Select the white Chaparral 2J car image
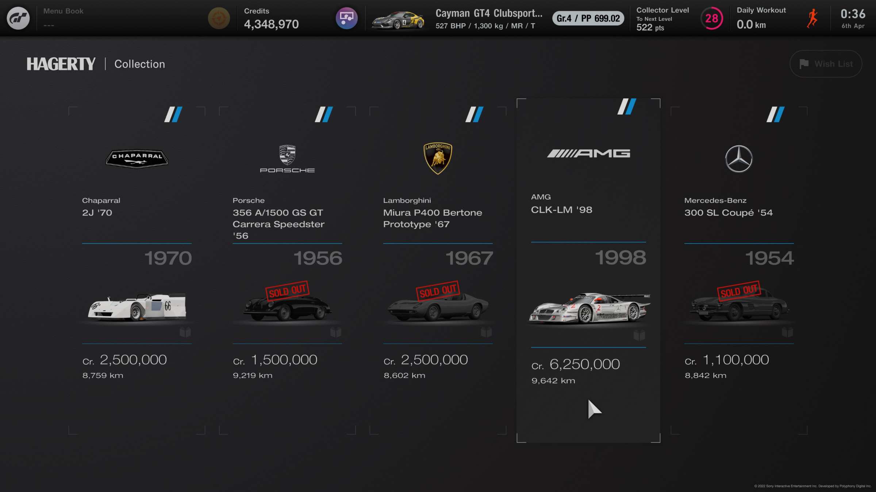This screenshot has width=876, height=492. (137, 306)
